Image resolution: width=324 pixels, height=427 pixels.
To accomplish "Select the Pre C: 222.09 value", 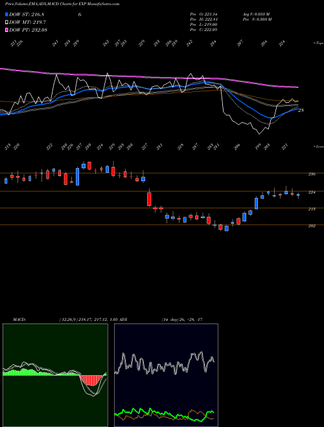I will point(203,30).
